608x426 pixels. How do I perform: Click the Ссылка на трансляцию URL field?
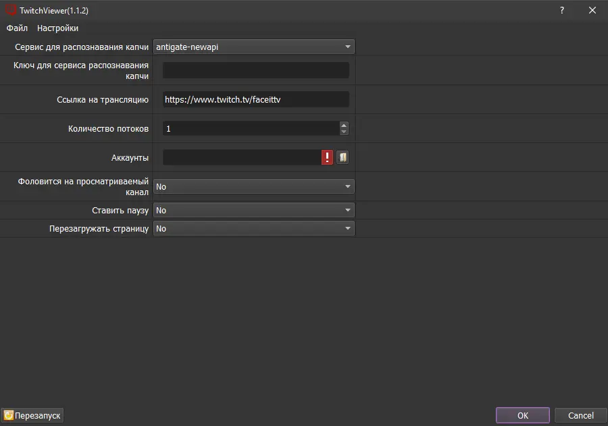click(256, 100)
